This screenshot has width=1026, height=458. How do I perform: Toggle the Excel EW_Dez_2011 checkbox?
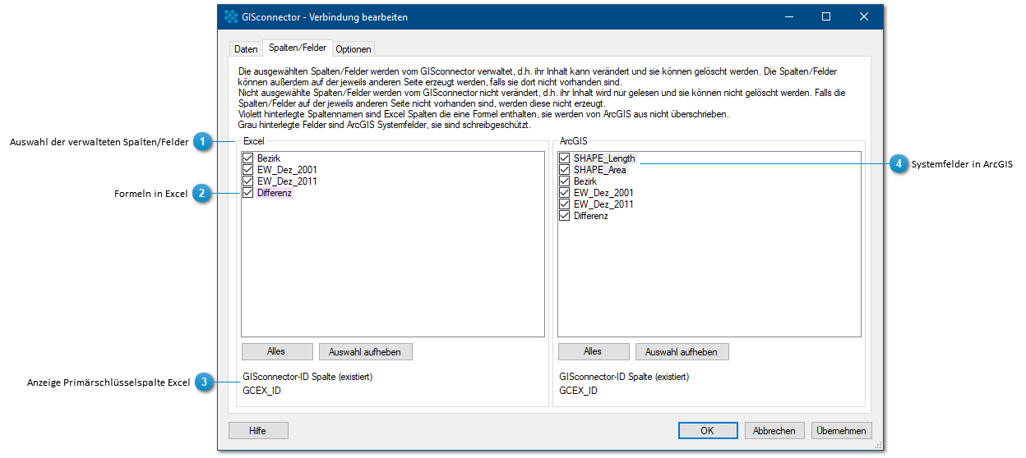tap(248, 181)
